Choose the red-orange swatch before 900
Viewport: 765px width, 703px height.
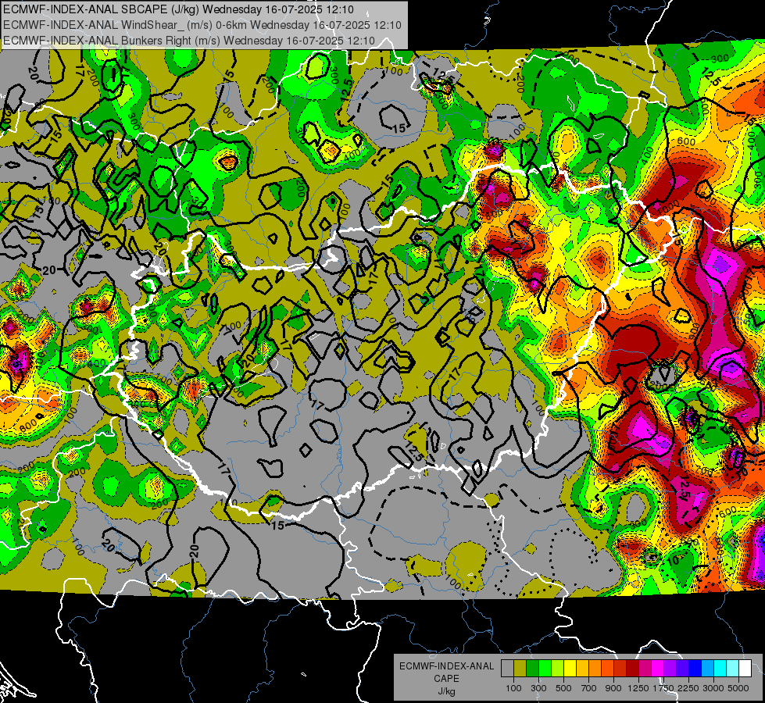click(607, 669)
